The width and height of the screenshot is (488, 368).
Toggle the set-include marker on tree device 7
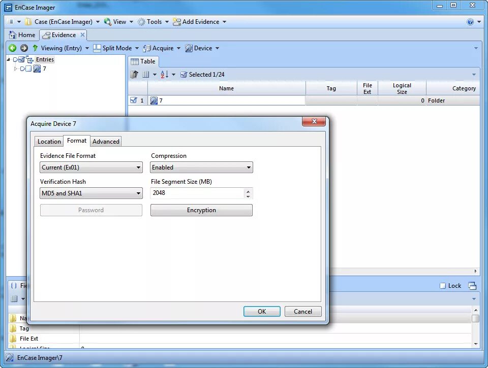pos(22,69)
